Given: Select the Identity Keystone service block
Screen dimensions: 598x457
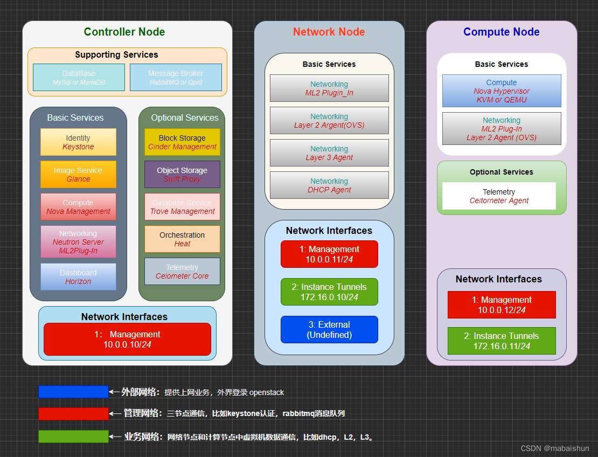Looking at the screenshot, I should 78,142.
